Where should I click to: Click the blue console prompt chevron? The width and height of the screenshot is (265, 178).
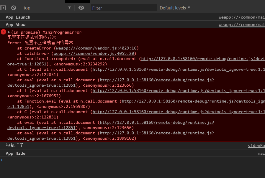tap(1, 160)
